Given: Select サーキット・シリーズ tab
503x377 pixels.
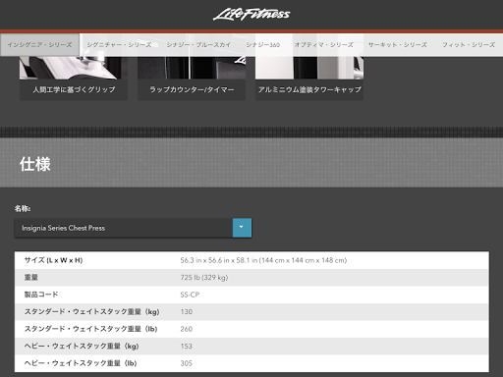Looking at the screenshot, I should (398, 44).
